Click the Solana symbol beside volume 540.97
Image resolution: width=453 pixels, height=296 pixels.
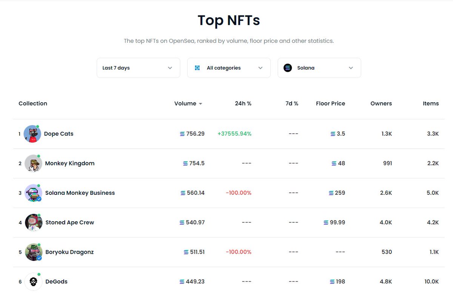[x=182, y=223]
